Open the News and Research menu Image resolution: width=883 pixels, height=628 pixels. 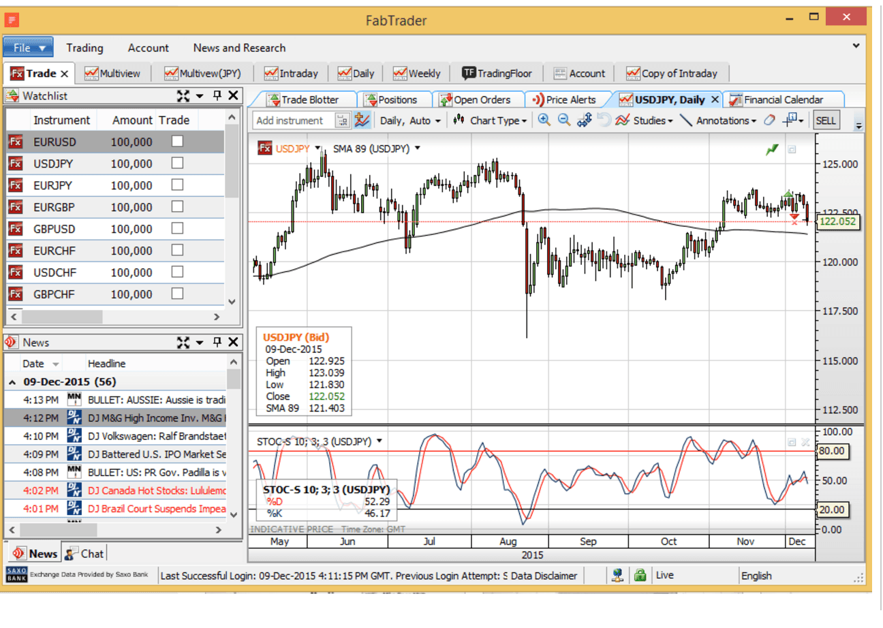click(x=240, y=48)
